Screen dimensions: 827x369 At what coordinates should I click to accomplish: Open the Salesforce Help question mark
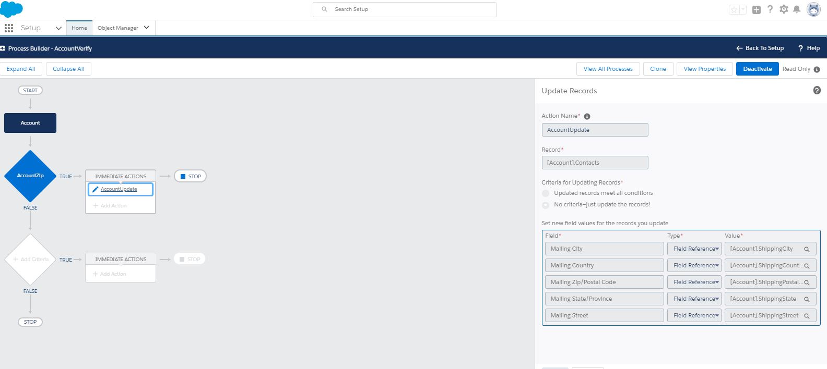[x=770, y=9]
